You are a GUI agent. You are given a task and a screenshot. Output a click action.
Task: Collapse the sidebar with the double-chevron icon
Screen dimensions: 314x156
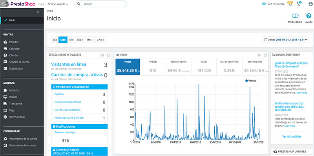(38, 12)
